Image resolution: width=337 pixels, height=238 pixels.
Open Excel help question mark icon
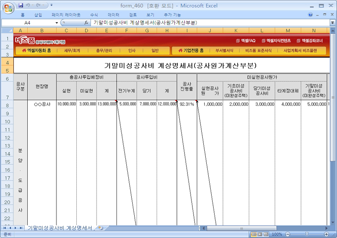tap(311, 15)
